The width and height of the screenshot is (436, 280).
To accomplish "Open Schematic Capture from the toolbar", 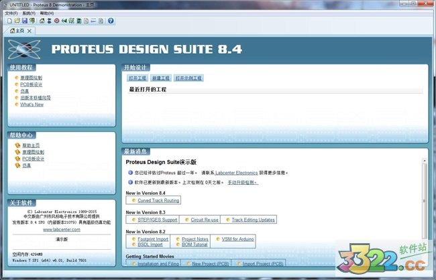I will tap(50, 21).
